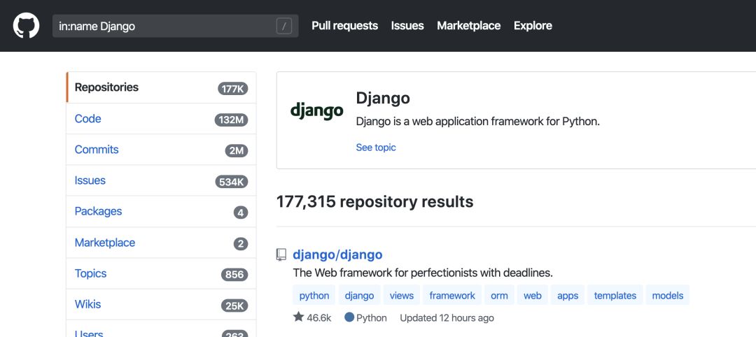Click the 856 topics count badge

click(x=234, y=274)
